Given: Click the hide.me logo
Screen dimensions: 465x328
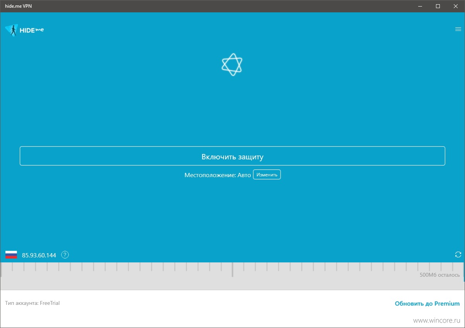Looking at the screenshot, I should (24, 30).
